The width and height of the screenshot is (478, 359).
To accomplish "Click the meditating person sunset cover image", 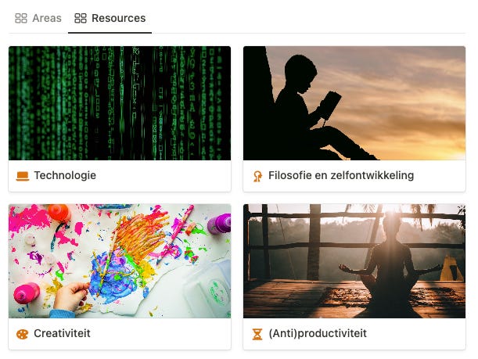I will pos(354,261).
